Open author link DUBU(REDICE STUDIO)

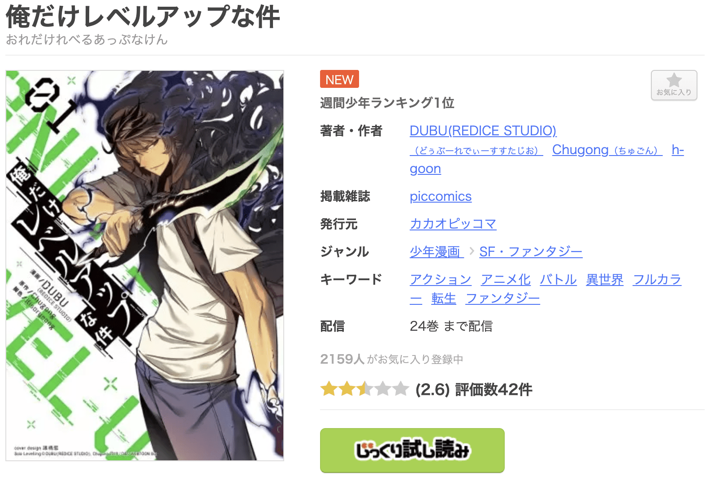pyautogui.click(x=483, y=130)
